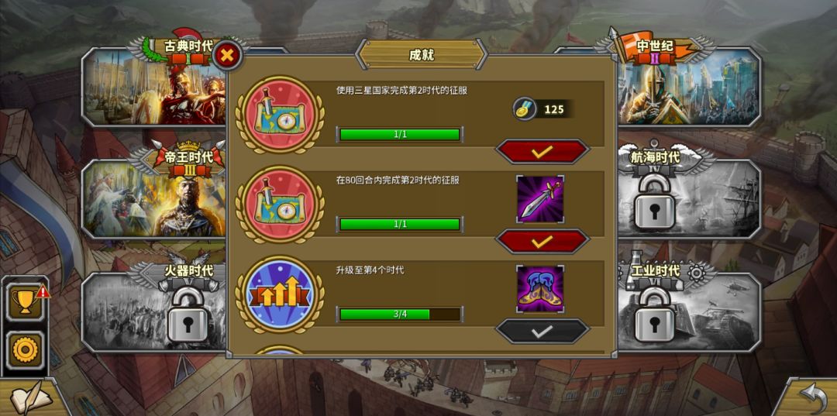Image resolution: width=837 pixels, height=416 pixels.
Task: Select the 帝王时代 era card
Action: click(153, 198)
